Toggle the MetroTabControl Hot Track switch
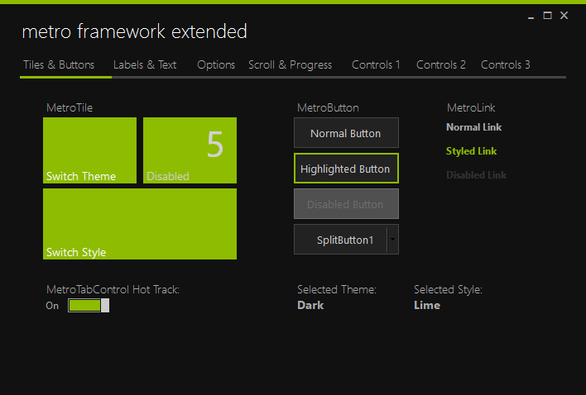Screen dimensions: 586x395 coord(89,306)
